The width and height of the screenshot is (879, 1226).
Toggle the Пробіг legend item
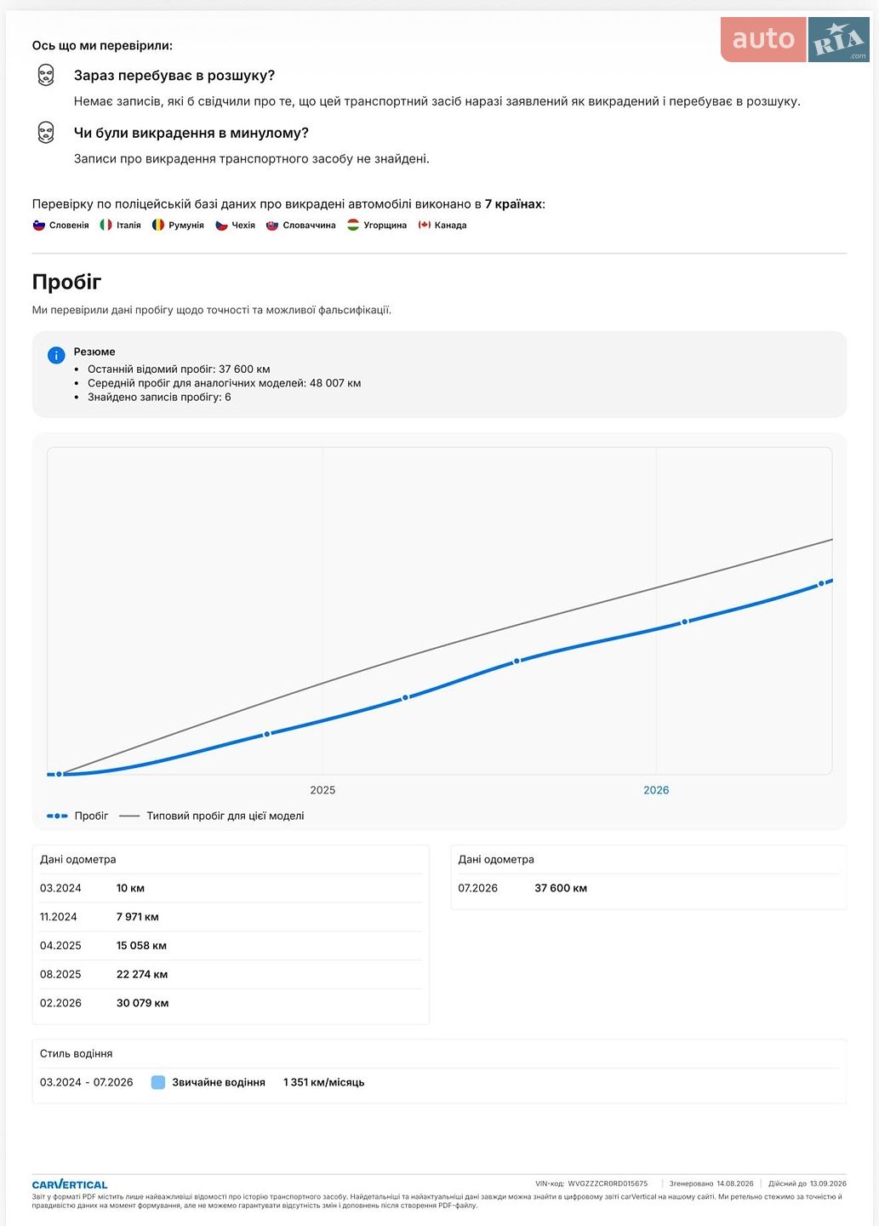tap(77, 816)
